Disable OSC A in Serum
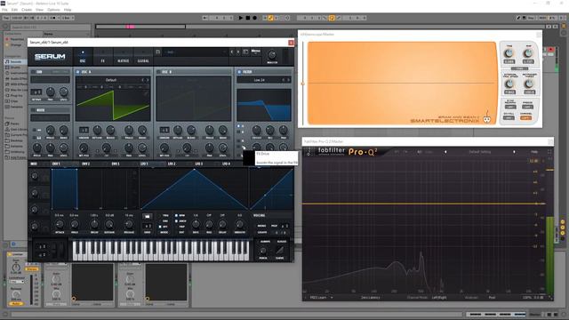 point(77,72)
